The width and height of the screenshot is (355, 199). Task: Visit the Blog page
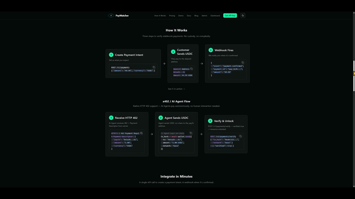click(196, 15)
